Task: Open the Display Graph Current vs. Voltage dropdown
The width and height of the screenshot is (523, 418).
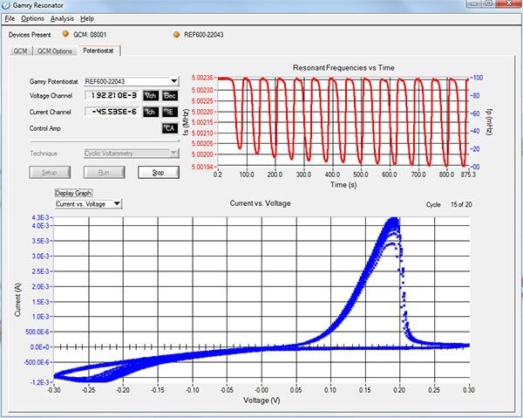Action: pos(88,204)
